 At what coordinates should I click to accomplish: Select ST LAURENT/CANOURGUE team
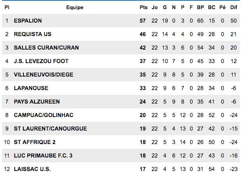tap(50, 129)
